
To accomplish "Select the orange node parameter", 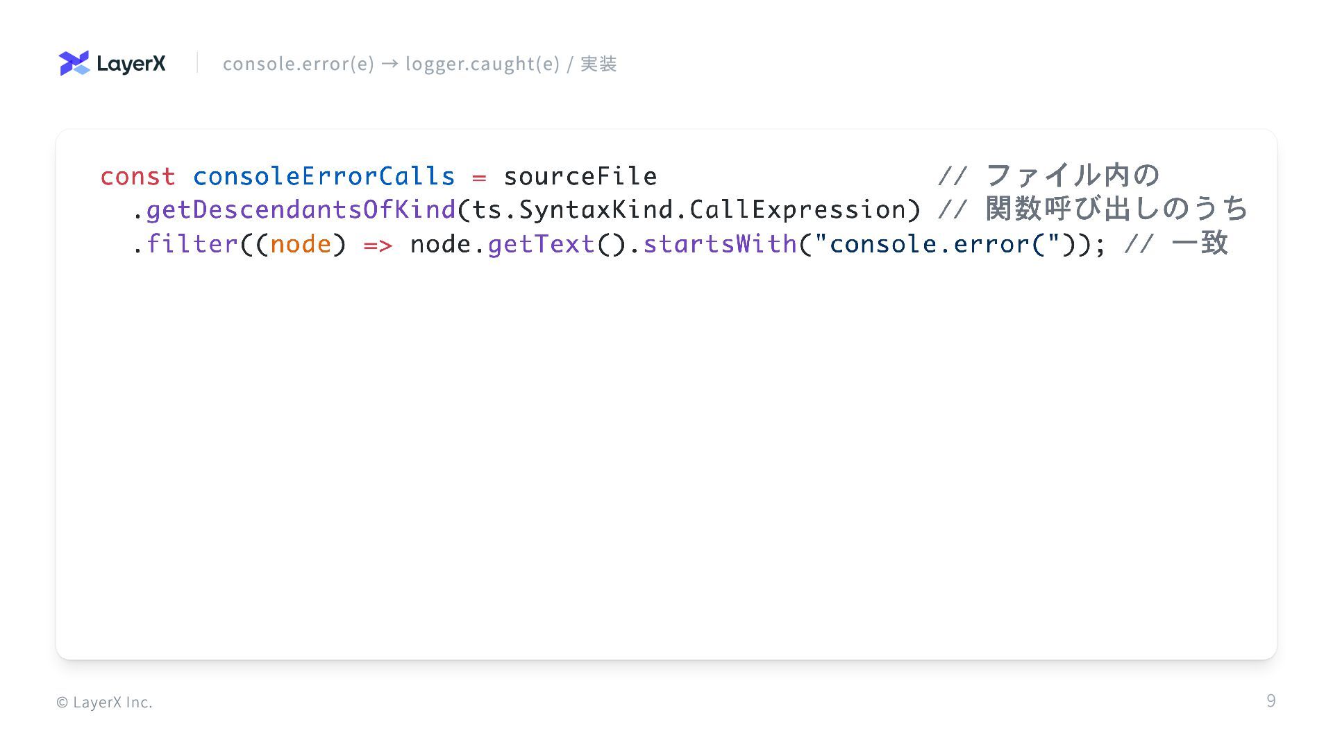I will point(301,244).
